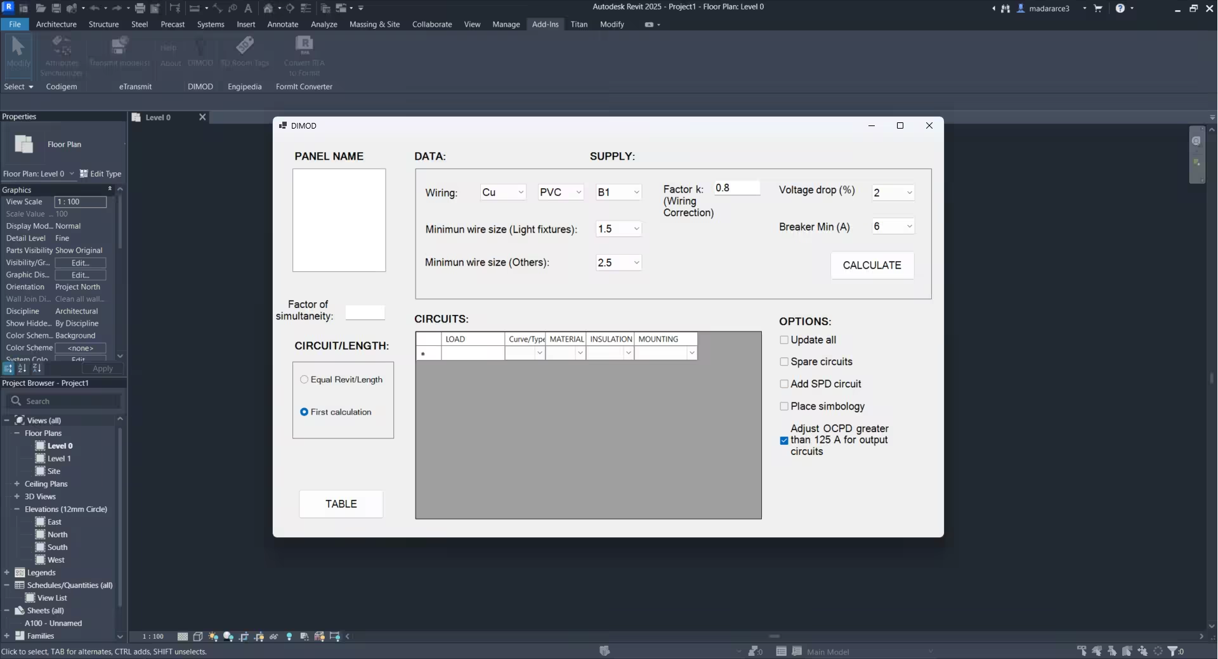Click the Autodesk App Store cart icon
The image size is (1218, 659).
pyautogui.click(x=1098, y=8)
